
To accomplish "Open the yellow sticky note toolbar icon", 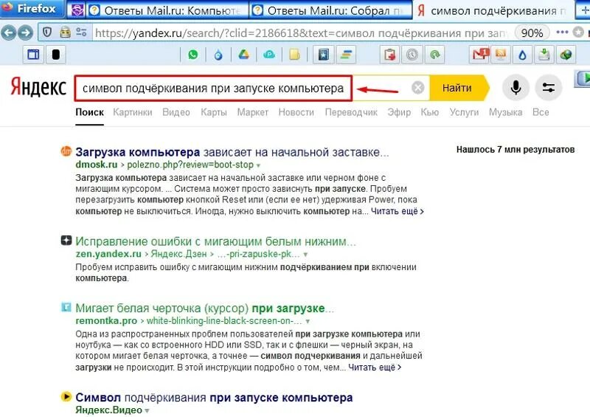I will tap(294, 55).
